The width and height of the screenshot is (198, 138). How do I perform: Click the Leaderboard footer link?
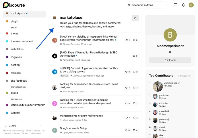point(35,133)
